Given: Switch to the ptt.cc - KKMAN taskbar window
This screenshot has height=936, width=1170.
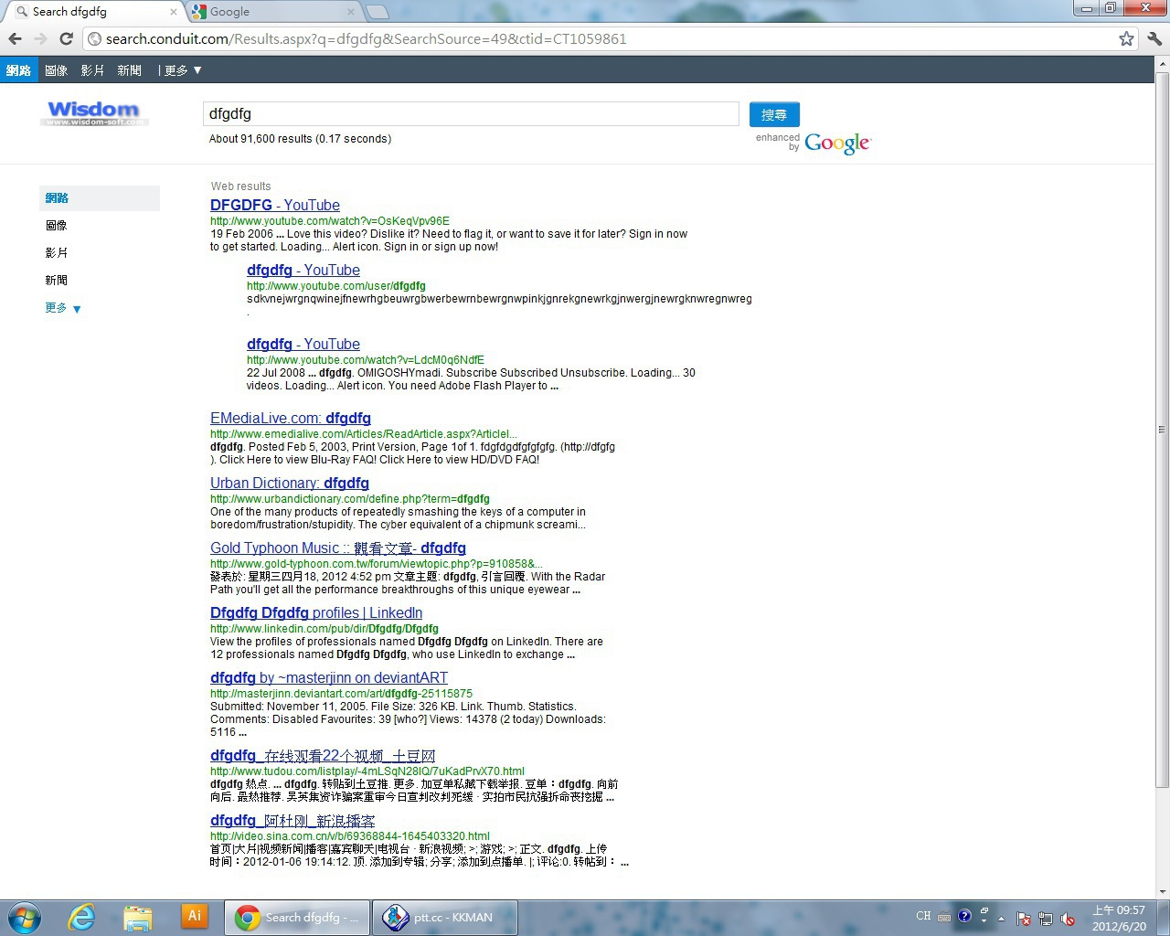Looking at the screenshot, I should tap(444, 918).
